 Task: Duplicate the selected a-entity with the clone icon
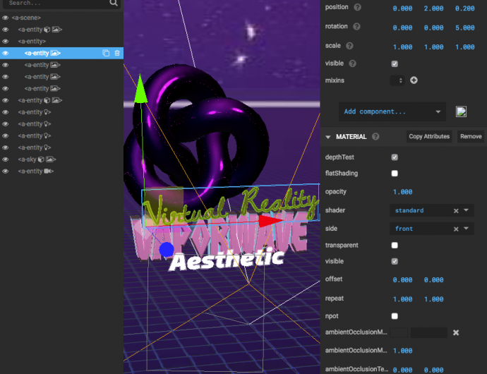(106, 53)
